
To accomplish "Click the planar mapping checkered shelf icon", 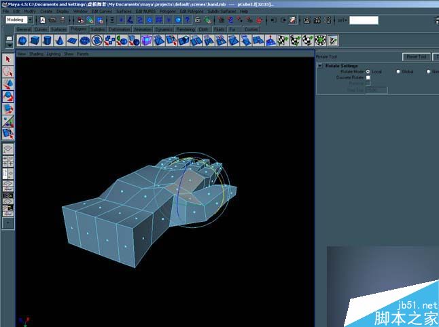I will coord(283,40).
